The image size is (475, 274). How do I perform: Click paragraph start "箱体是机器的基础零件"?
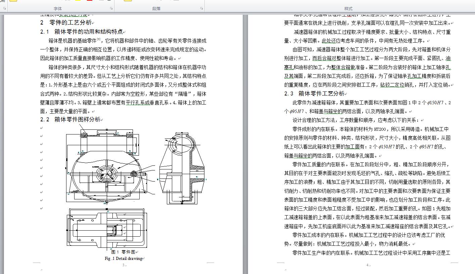[x=73, y=41]
